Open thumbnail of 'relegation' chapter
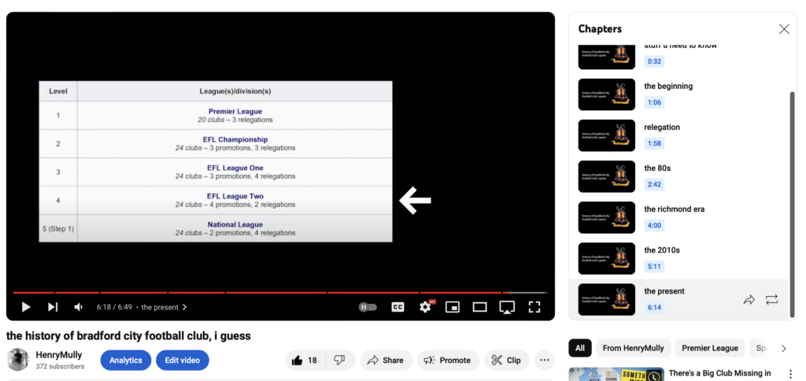The width and height of the screenshot is (806, 381). tap(607, 135)
